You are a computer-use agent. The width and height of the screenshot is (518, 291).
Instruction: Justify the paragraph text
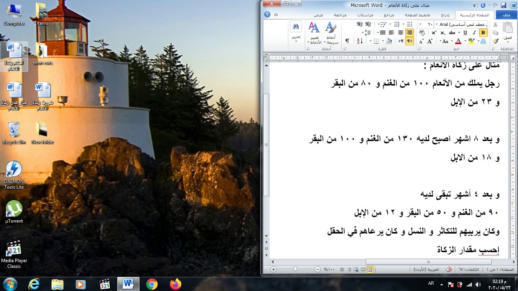coord(382,32)
